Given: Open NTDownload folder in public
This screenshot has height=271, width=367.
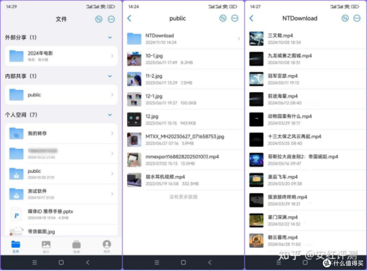Looking at the screenshot, I should click(183, 39).
